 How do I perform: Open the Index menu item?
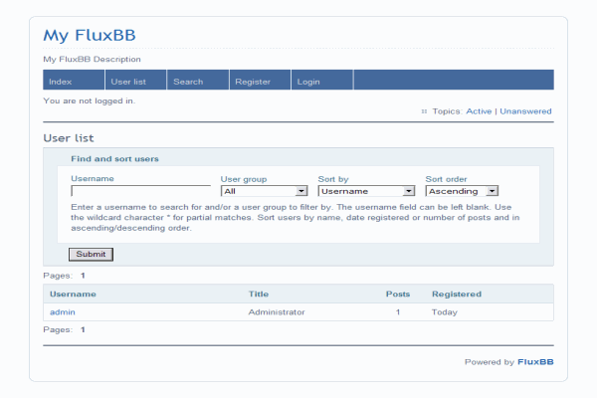[60, 82]
